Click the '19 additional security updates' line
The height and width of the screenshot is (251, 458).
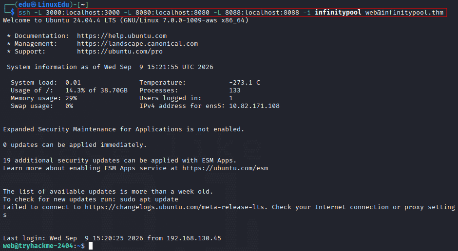coord(120,161)
